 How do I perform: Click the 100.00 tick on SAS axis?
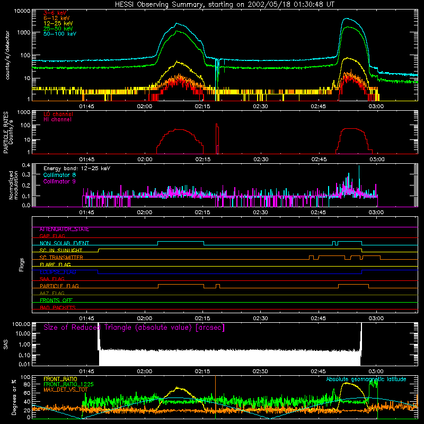tap(21, 324)
